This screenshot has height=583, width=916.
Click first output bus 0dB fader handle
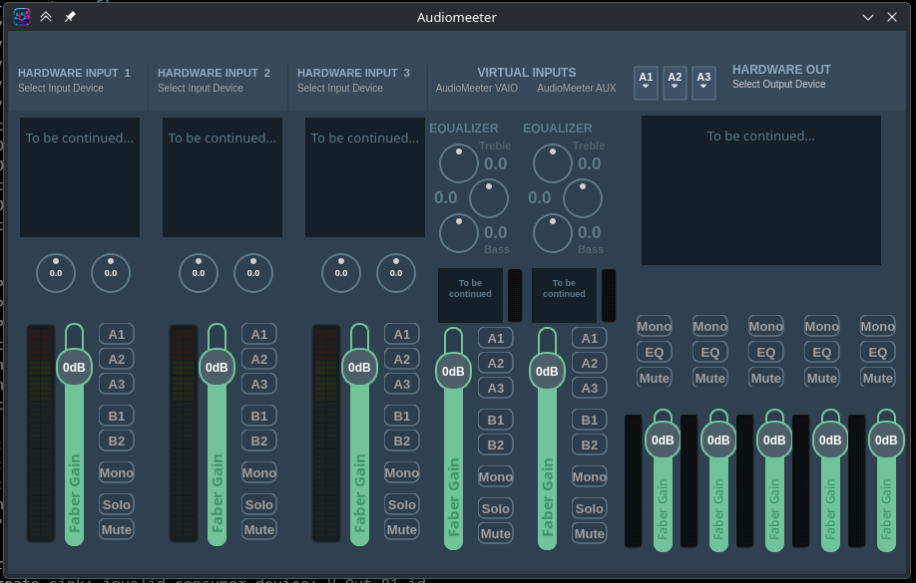click(x=663, y=440)
